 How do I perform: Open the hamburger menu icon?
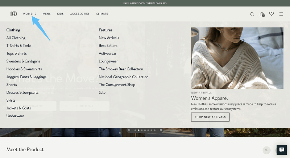click(281, 14)
